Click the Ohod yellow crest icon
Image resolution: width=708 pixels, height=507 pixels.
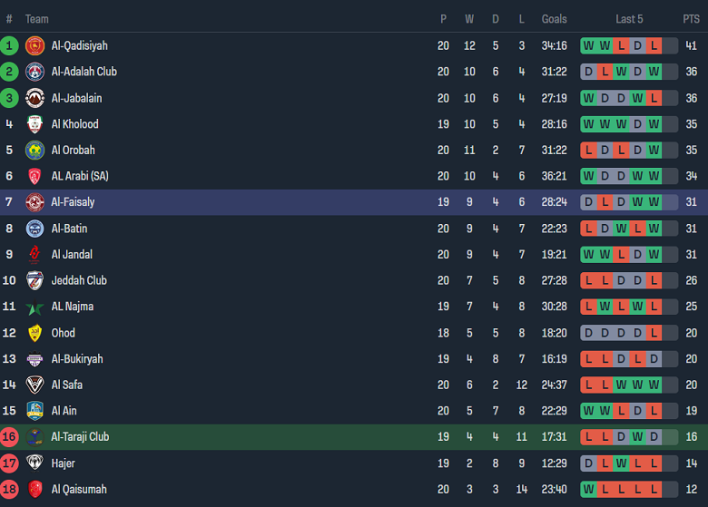click(x=34, y=333)
